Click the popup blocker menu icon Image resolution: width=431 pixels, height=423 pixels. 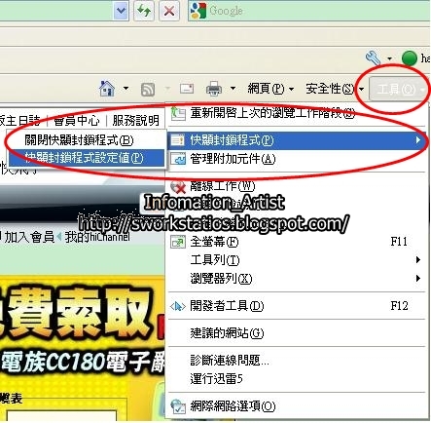(178, 140)
